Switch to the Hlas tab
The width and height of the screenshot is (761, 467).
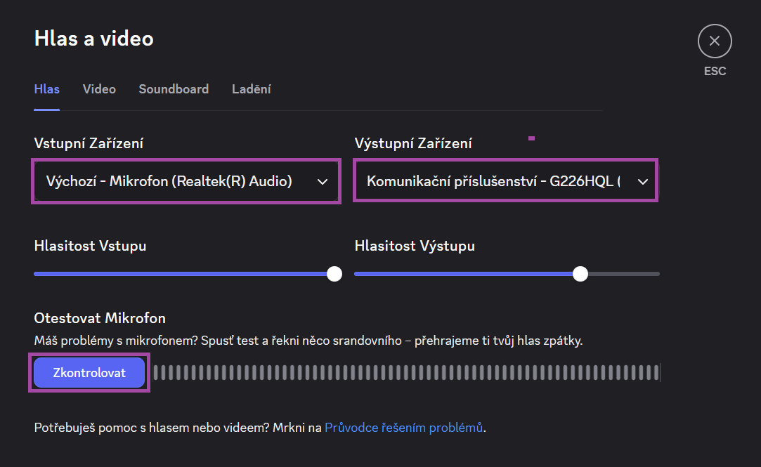[x=47, y=89]
